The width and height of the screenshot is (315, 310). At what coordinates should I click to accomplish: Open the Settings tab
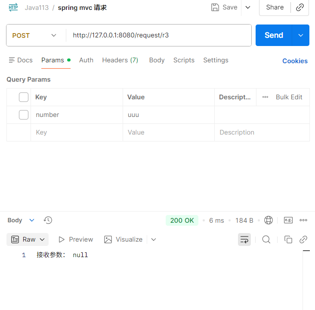[x=216, y=60]
